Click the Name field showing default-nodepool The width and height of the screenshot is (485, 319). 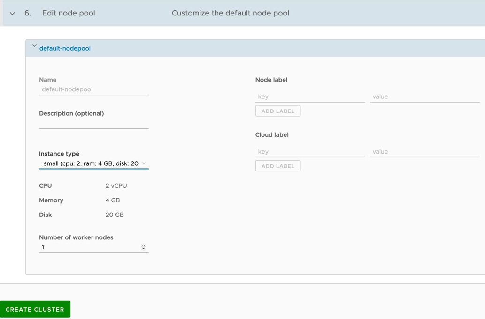[x=94, y=89]
